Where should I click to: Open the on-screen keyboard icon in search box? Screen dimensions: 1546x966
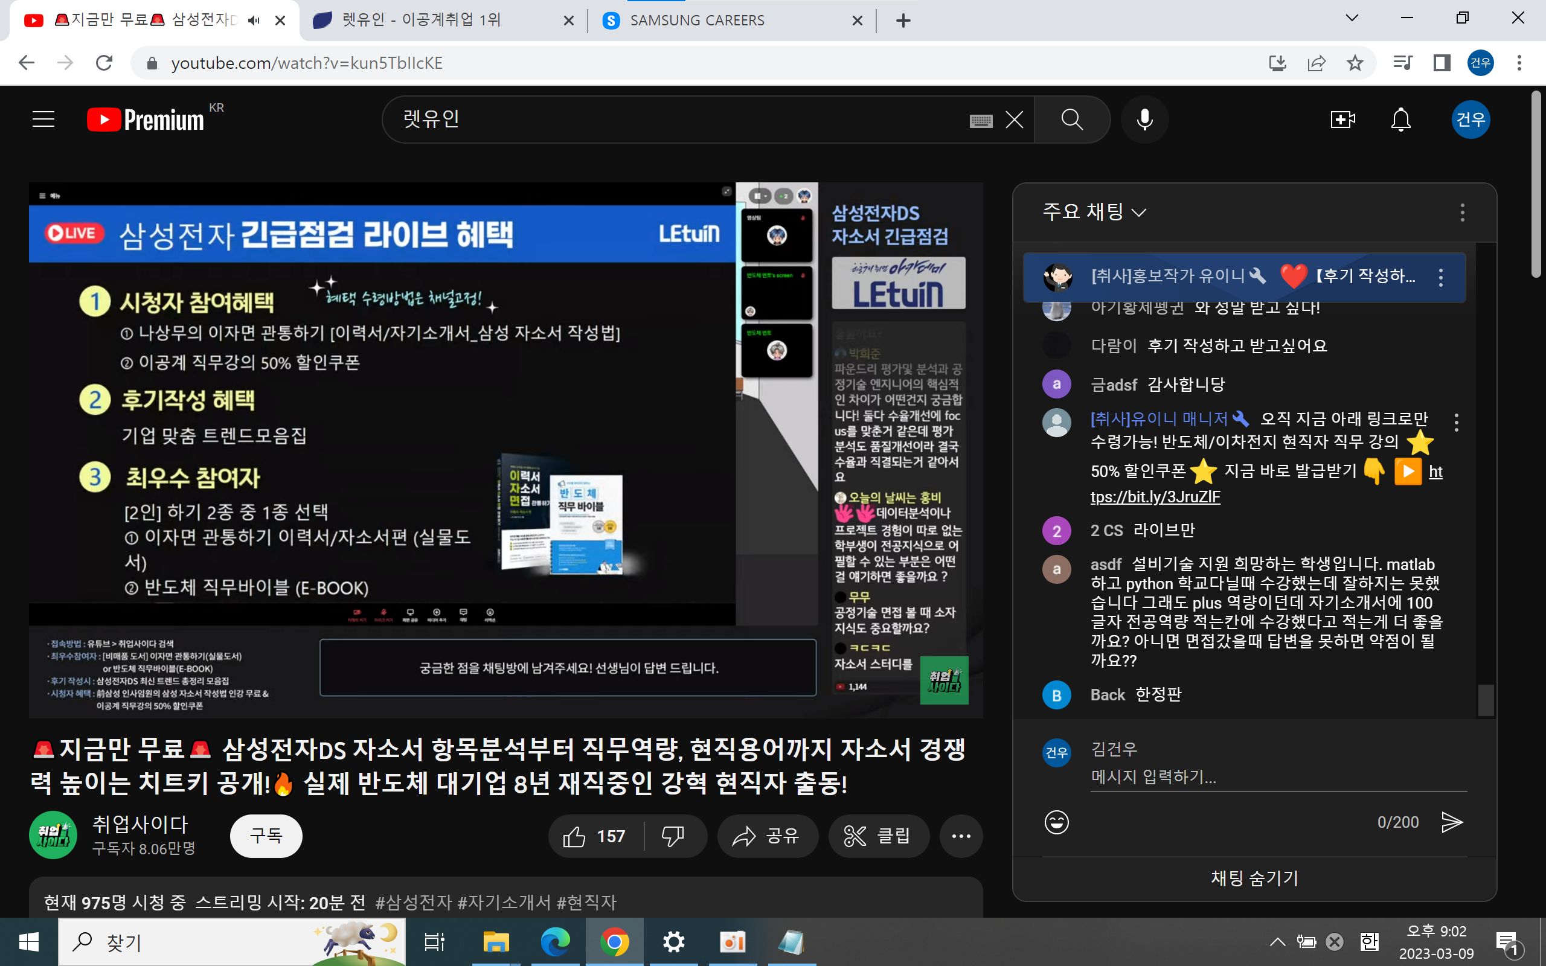click(981, 121)
